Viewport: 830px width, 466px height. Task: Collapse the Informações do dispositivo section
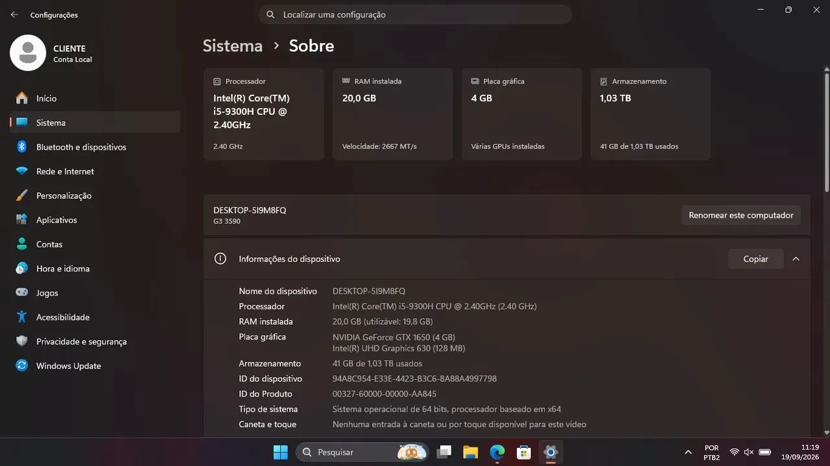tap(796, 259)
